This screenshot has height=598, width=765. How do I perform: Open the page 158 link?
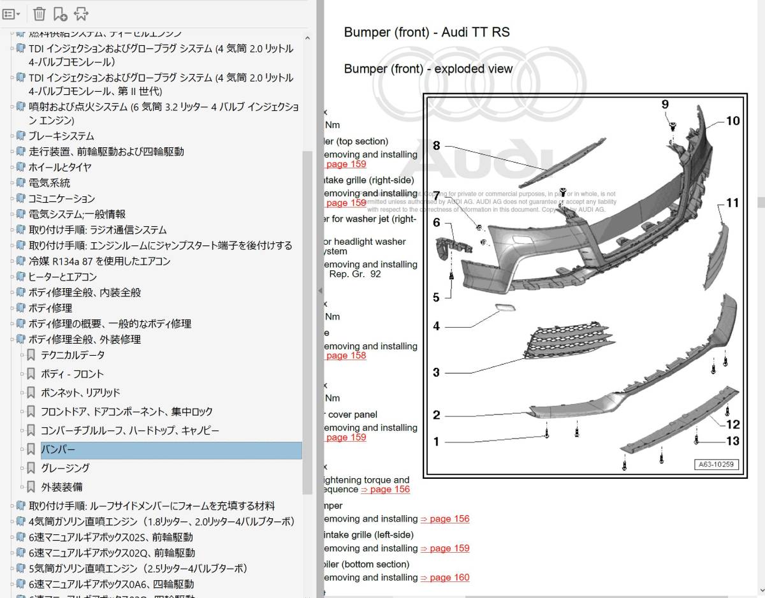tap(346, 356)
